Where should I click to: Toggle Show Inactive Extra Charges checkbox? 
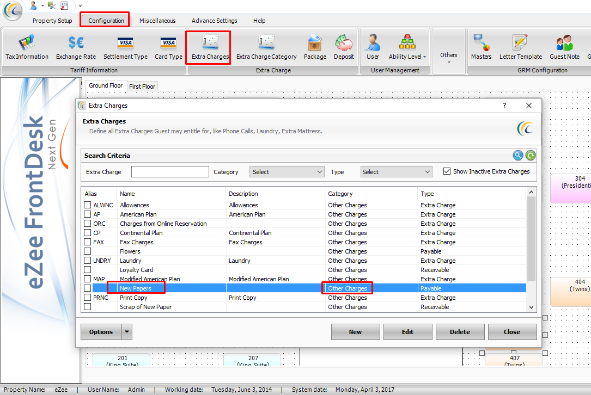447,171
